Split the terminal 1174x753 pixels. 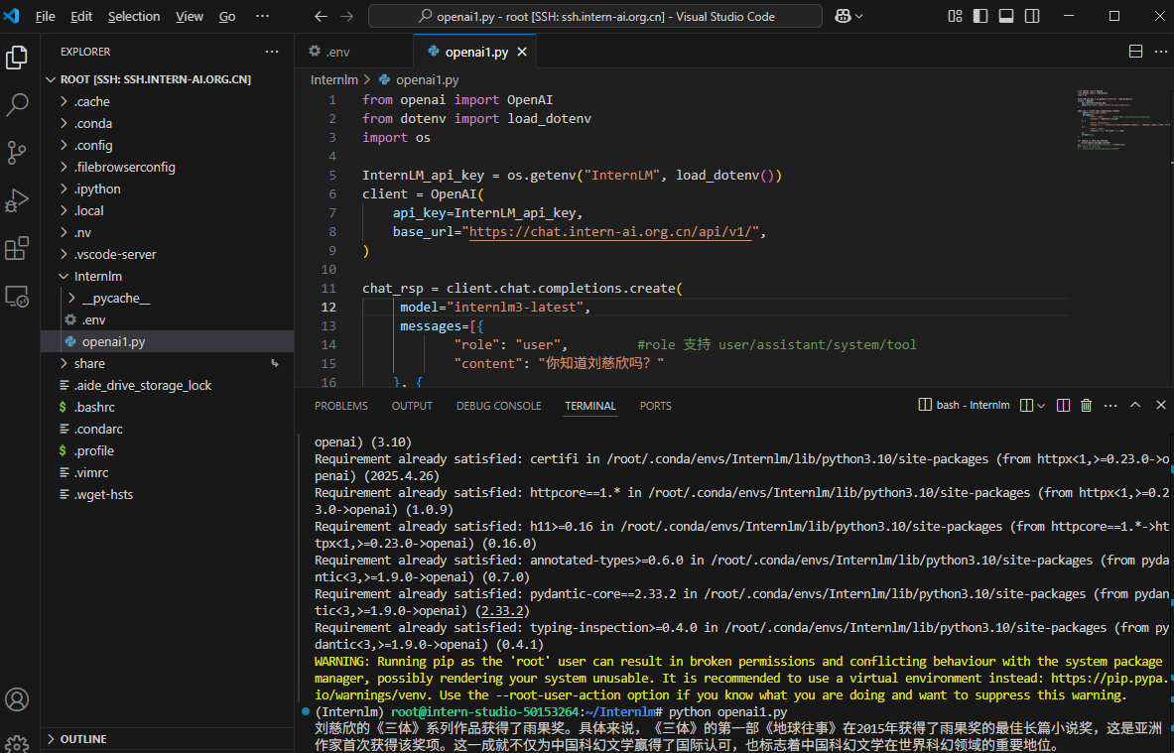(x=1063, y=405)
